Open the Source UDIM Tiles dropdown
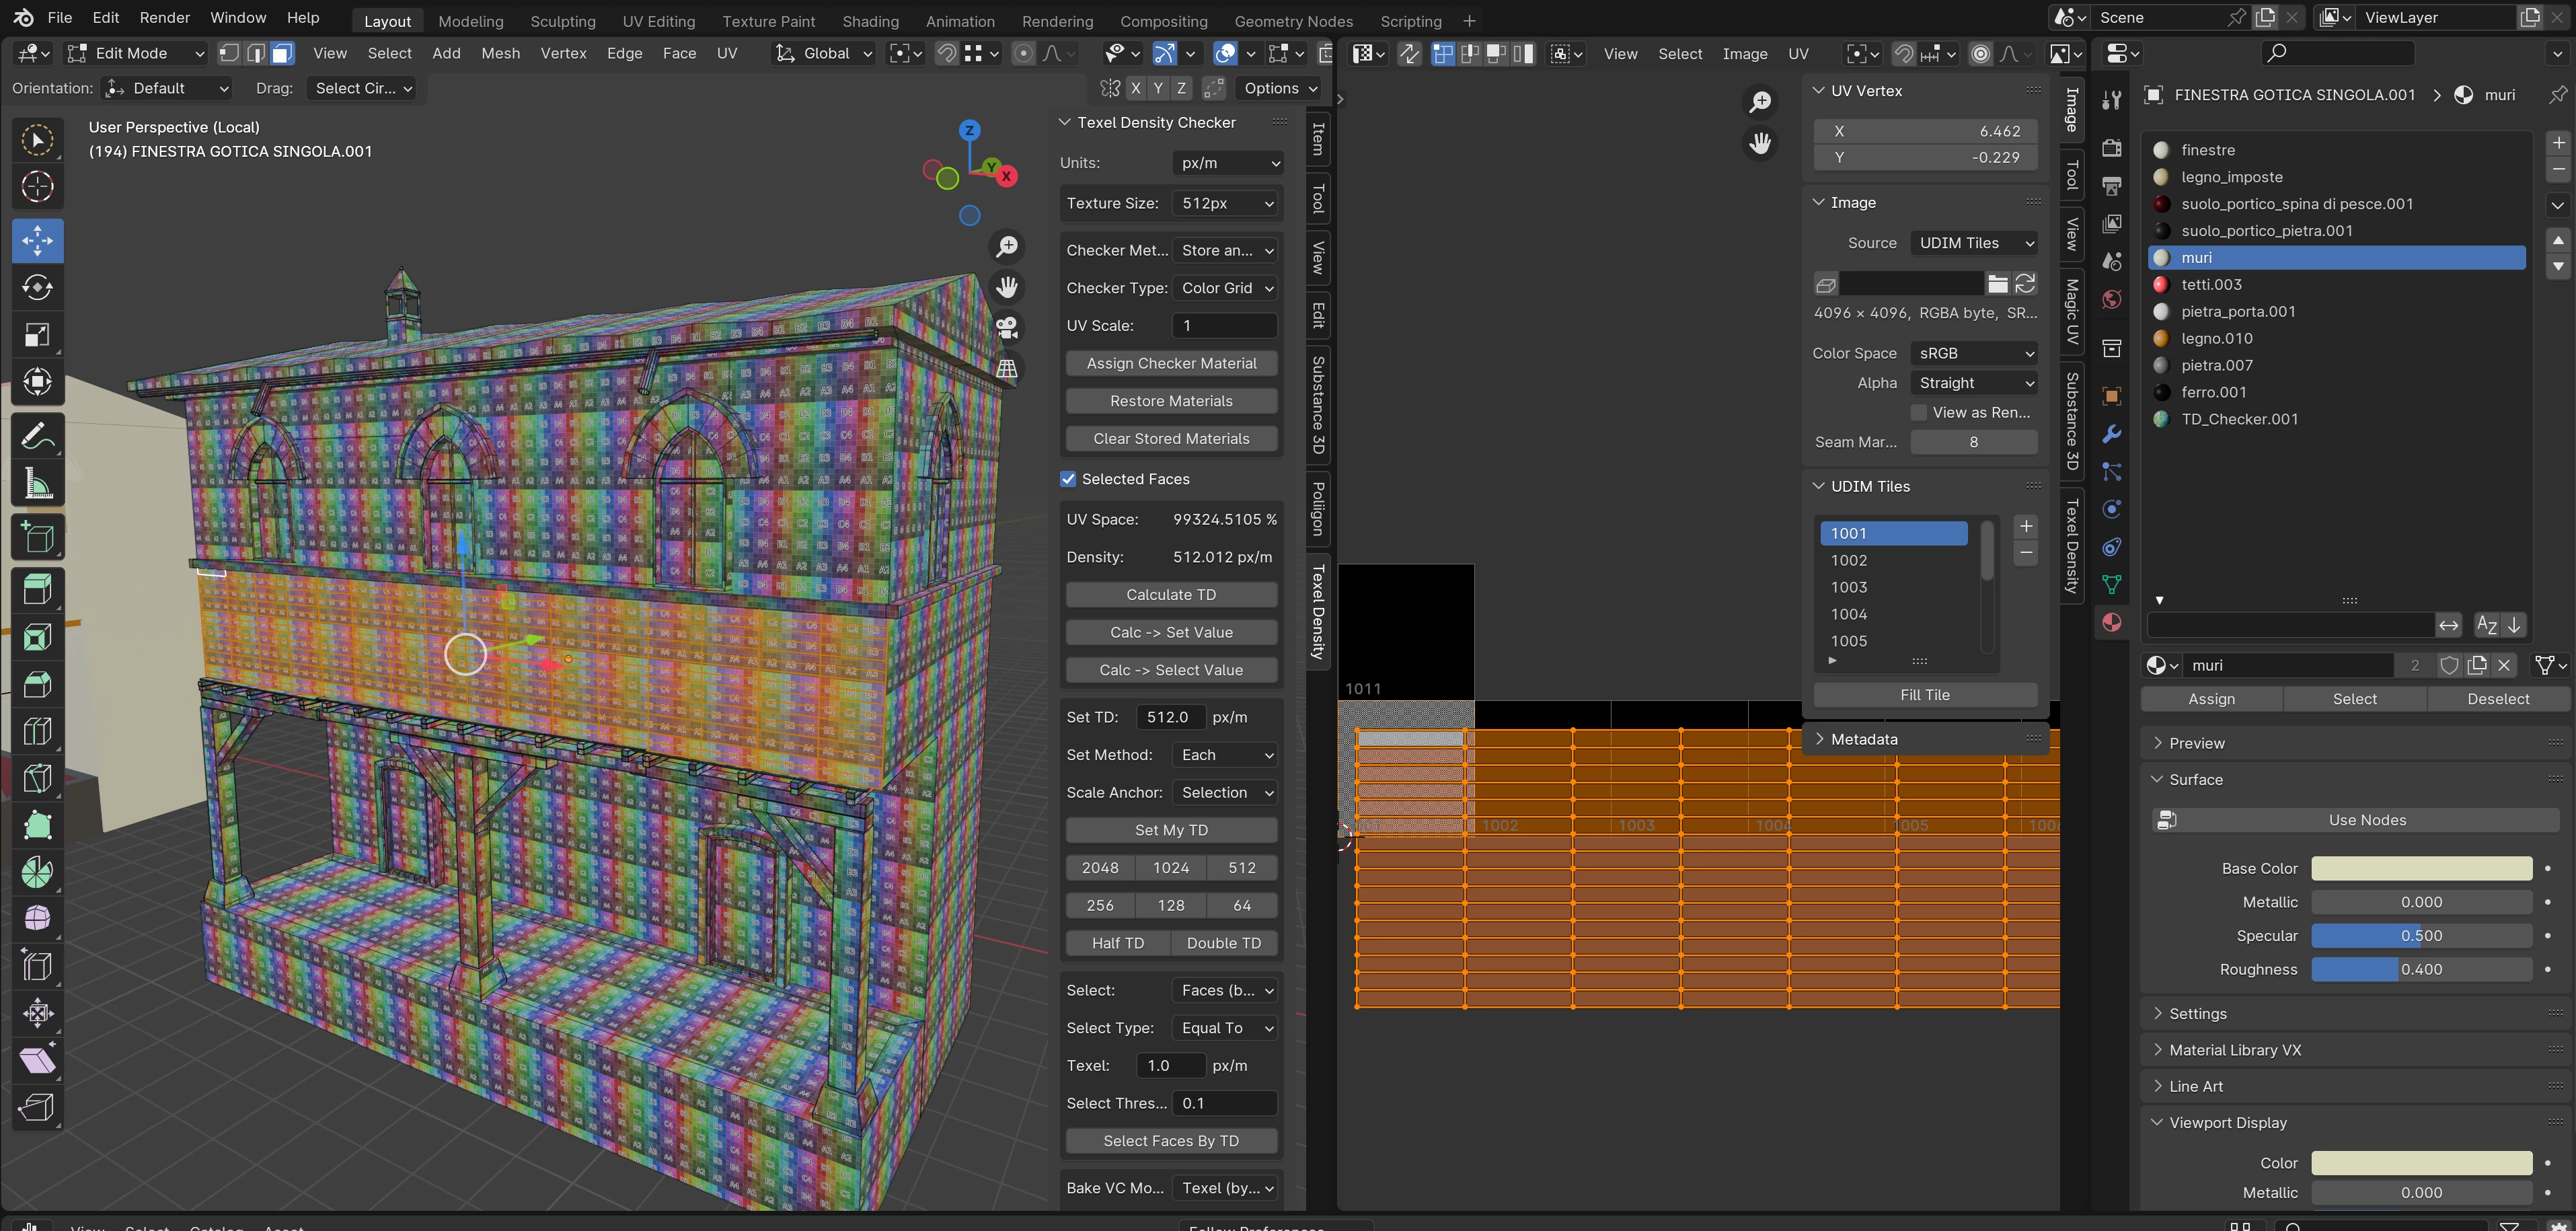Viewport: 2576px width, 1231px height. tap(1973, 243)
